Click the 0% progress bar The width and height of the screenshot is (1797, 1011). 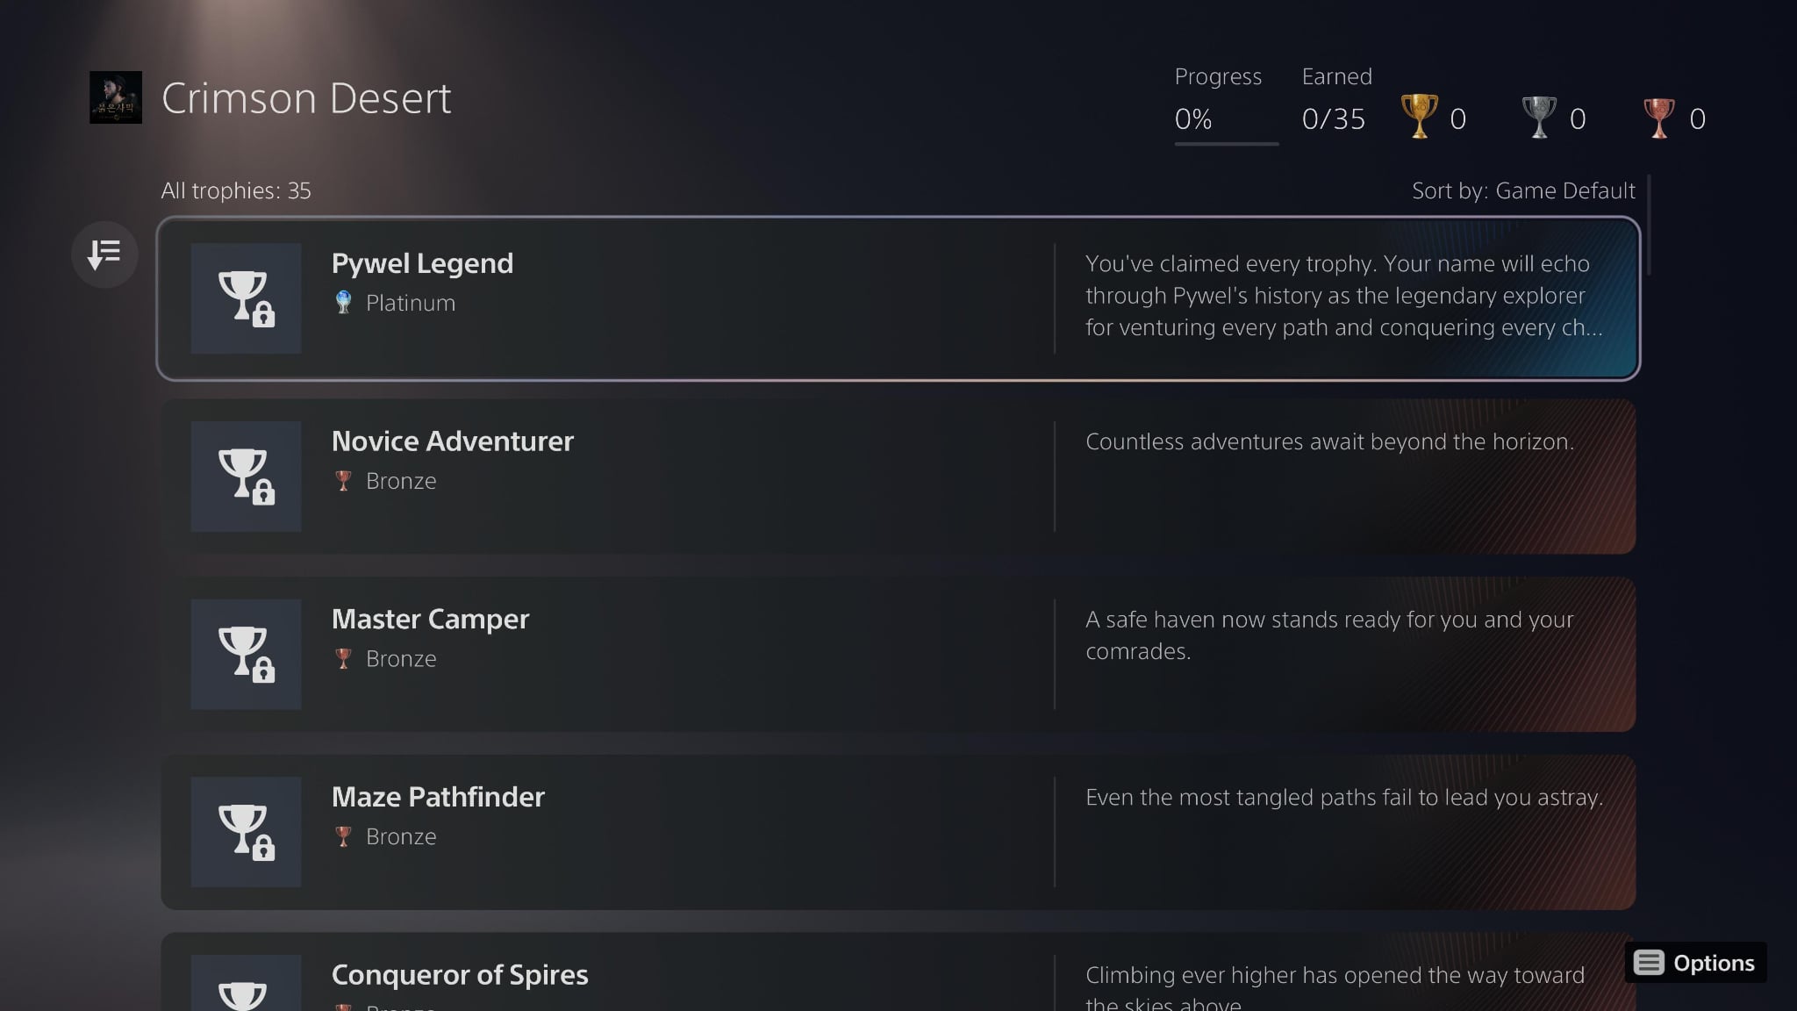coord(1226,143)
